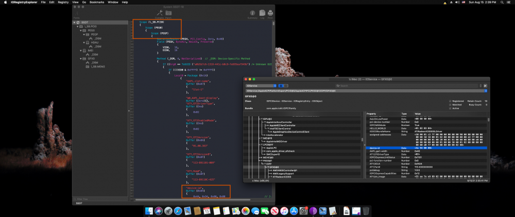Open the IOService path popup bar
This screenshot has width=515, height=217.
366,91
